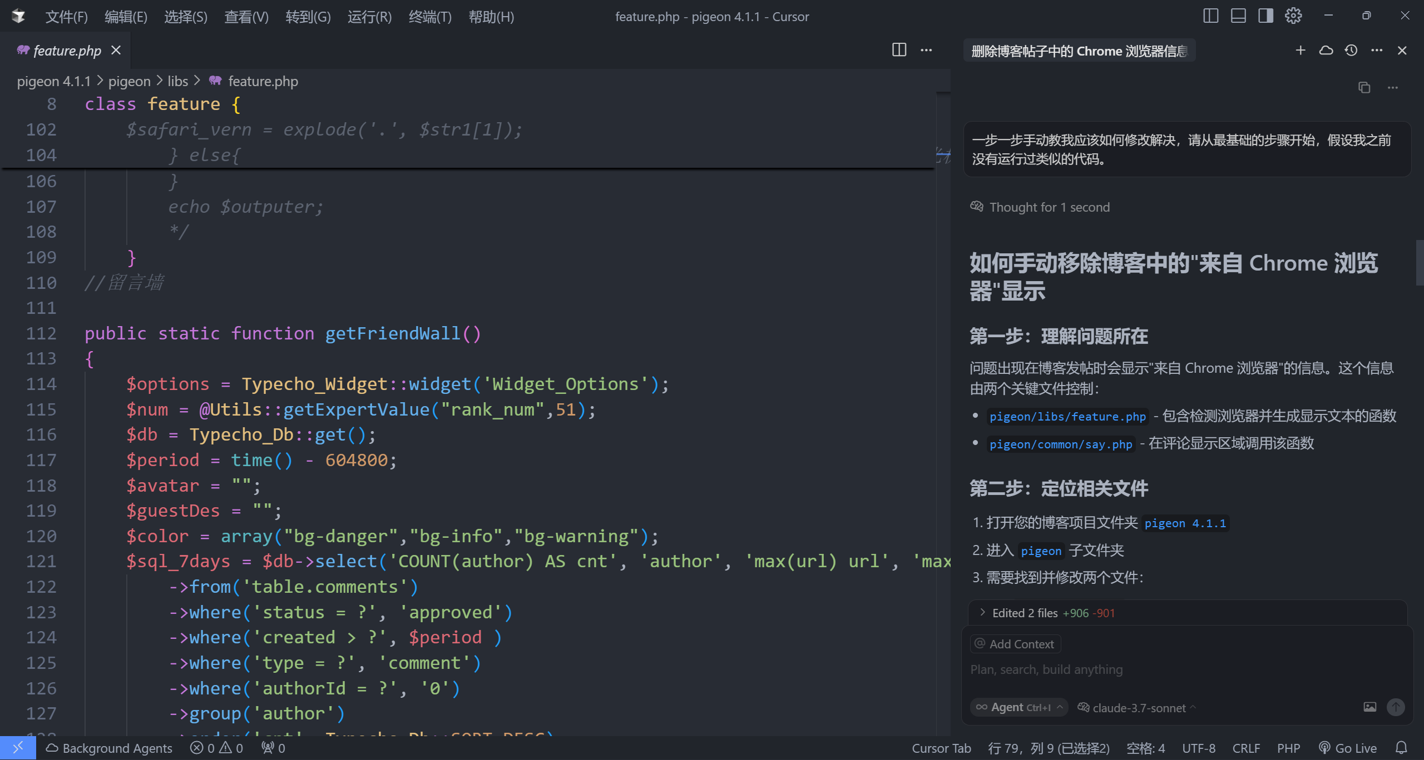1424x760 pixels.
Task: Expand the 'Thought for 1 second' section
Action: coord(1040,207)
